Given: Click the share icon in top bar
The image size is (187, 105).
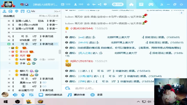Looking at the screenshot, I should click(x=100, y=4).
